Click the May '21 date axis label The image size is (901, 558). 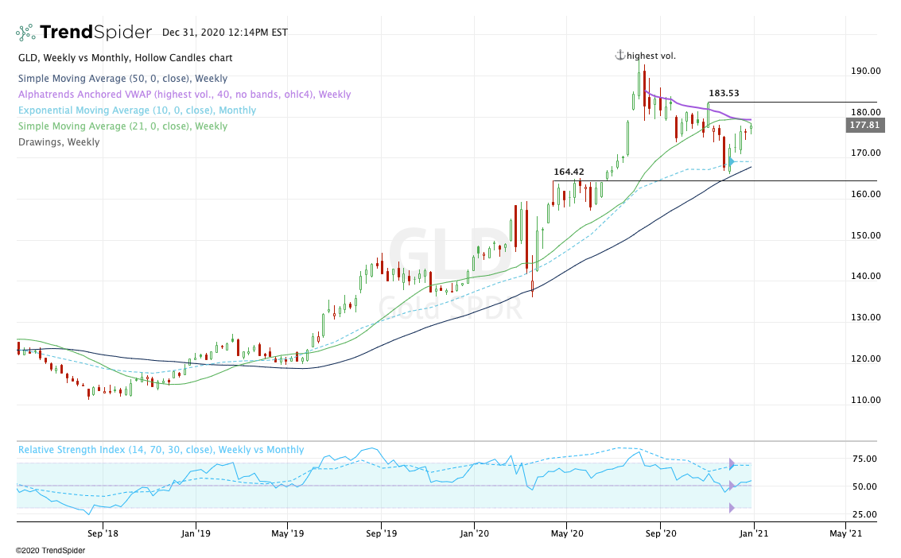(846, 533)
